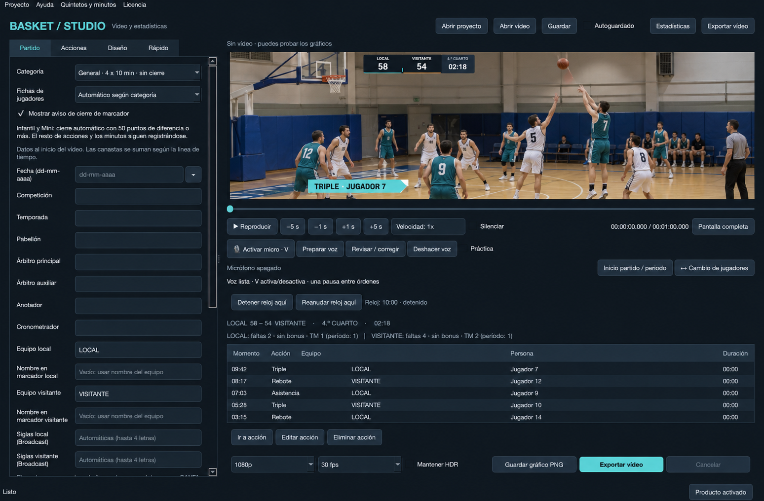This screenshot has height=501, width=764.
Task: Switch to the Partido tab
Action: pos(30,48)
